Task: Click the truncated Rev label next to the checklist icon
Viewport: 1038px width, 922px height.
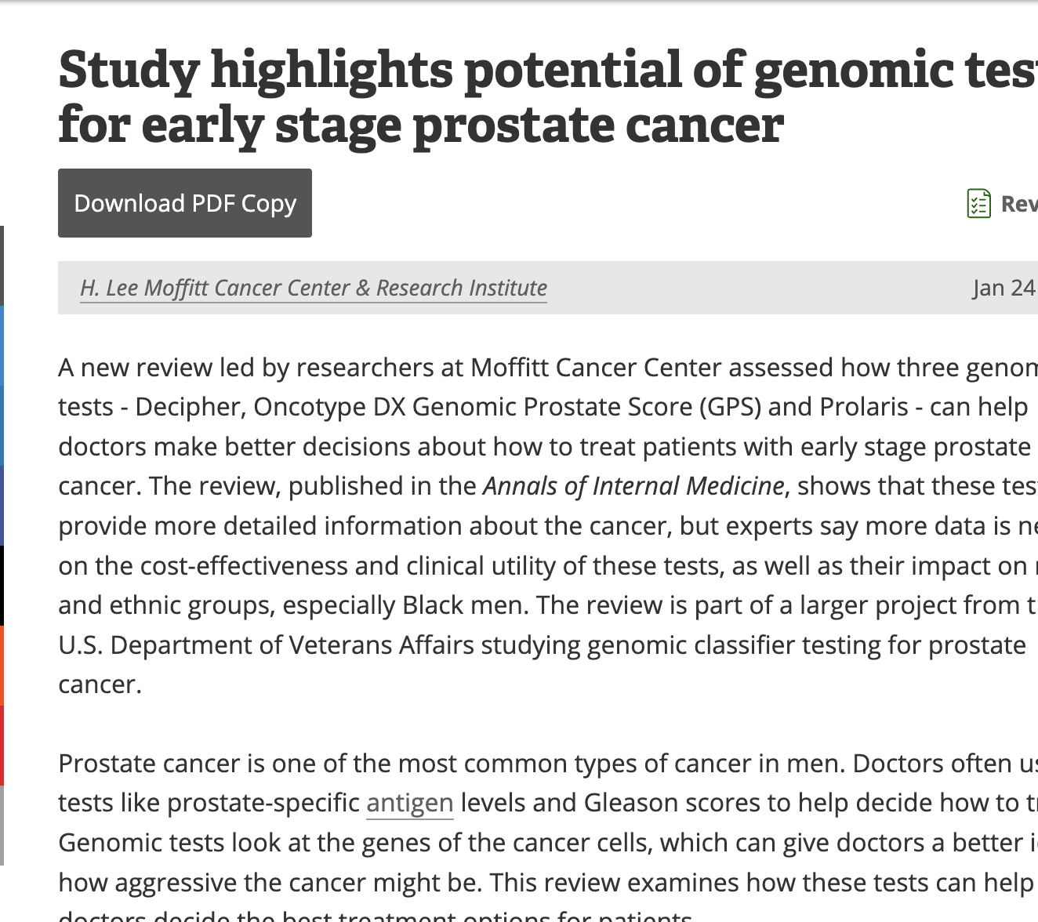Action: pyautogui.click(x=1019, y=204)
